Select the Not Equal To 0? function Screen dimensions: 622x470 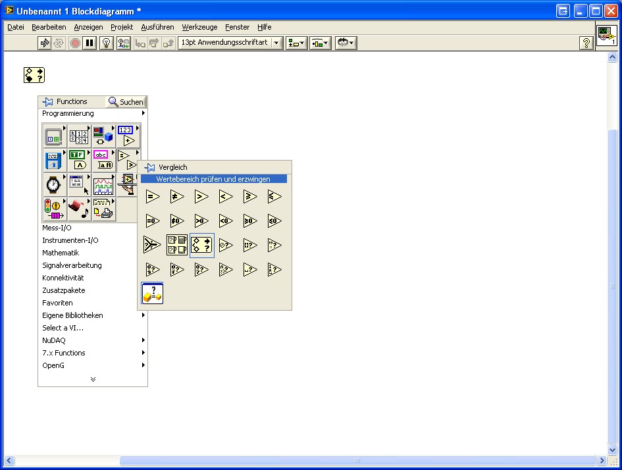tap(177, 221)
